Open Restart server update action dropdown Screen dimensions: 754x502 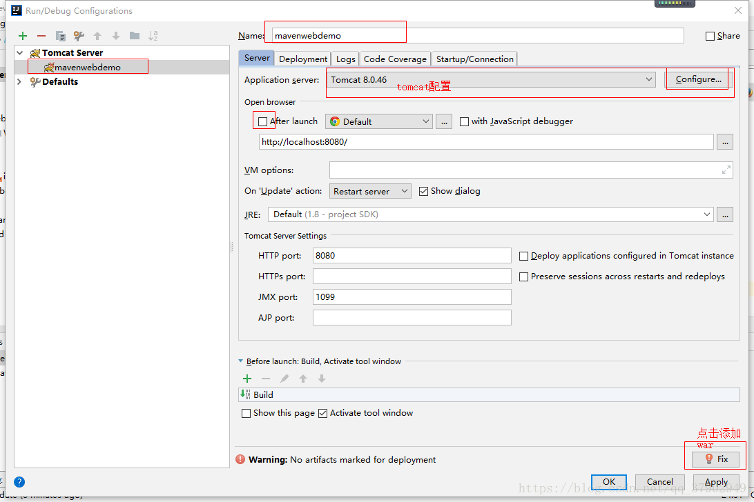370,191
